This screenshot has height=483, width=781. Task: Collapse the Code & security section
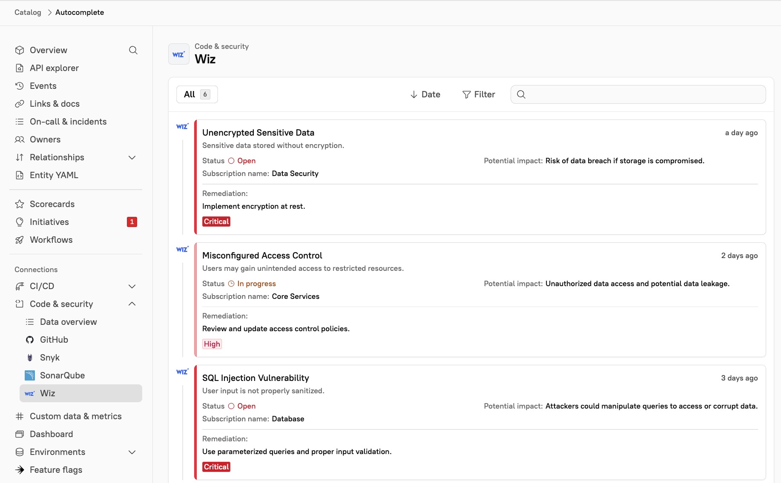tap(132, 304)
